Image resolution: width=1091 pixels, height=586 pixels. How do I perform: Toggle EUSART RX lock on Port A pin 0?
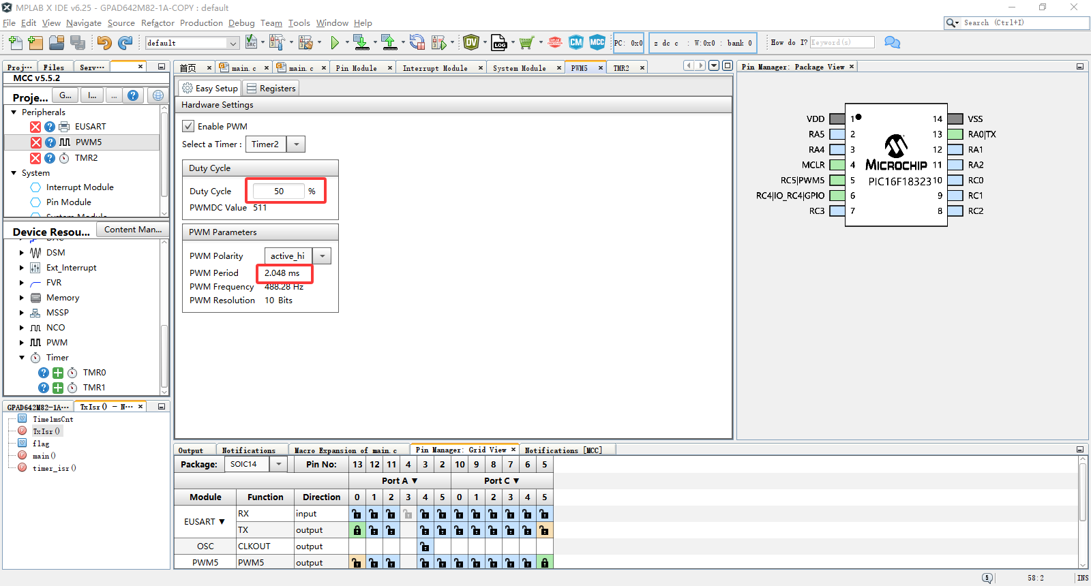click(x=357, y=514)
